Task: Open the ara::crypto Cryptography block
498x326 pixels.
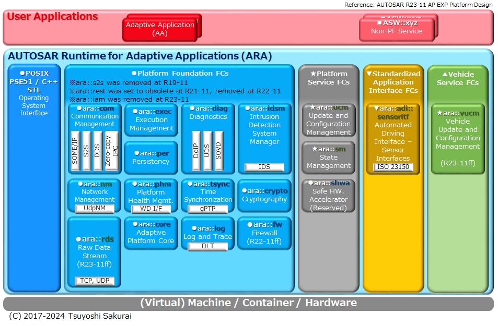Action: pos(264,195)
